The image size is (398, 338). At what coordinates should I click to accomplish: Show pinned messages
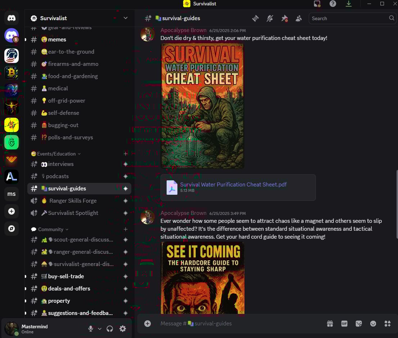[x=284, y=18]
